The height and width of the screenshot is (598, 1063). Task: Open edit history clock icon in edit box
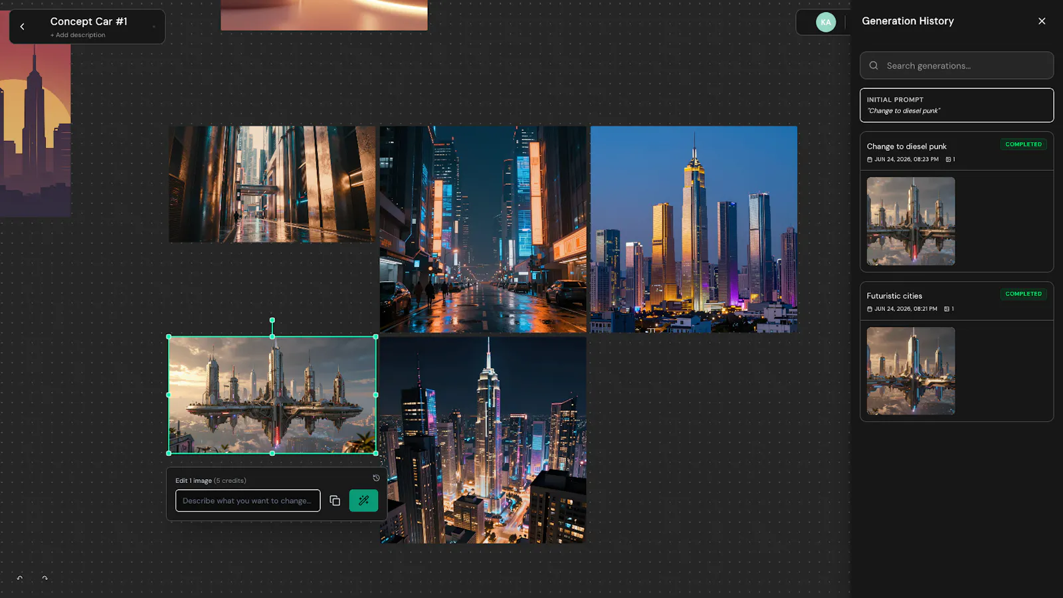click(376, 478)
